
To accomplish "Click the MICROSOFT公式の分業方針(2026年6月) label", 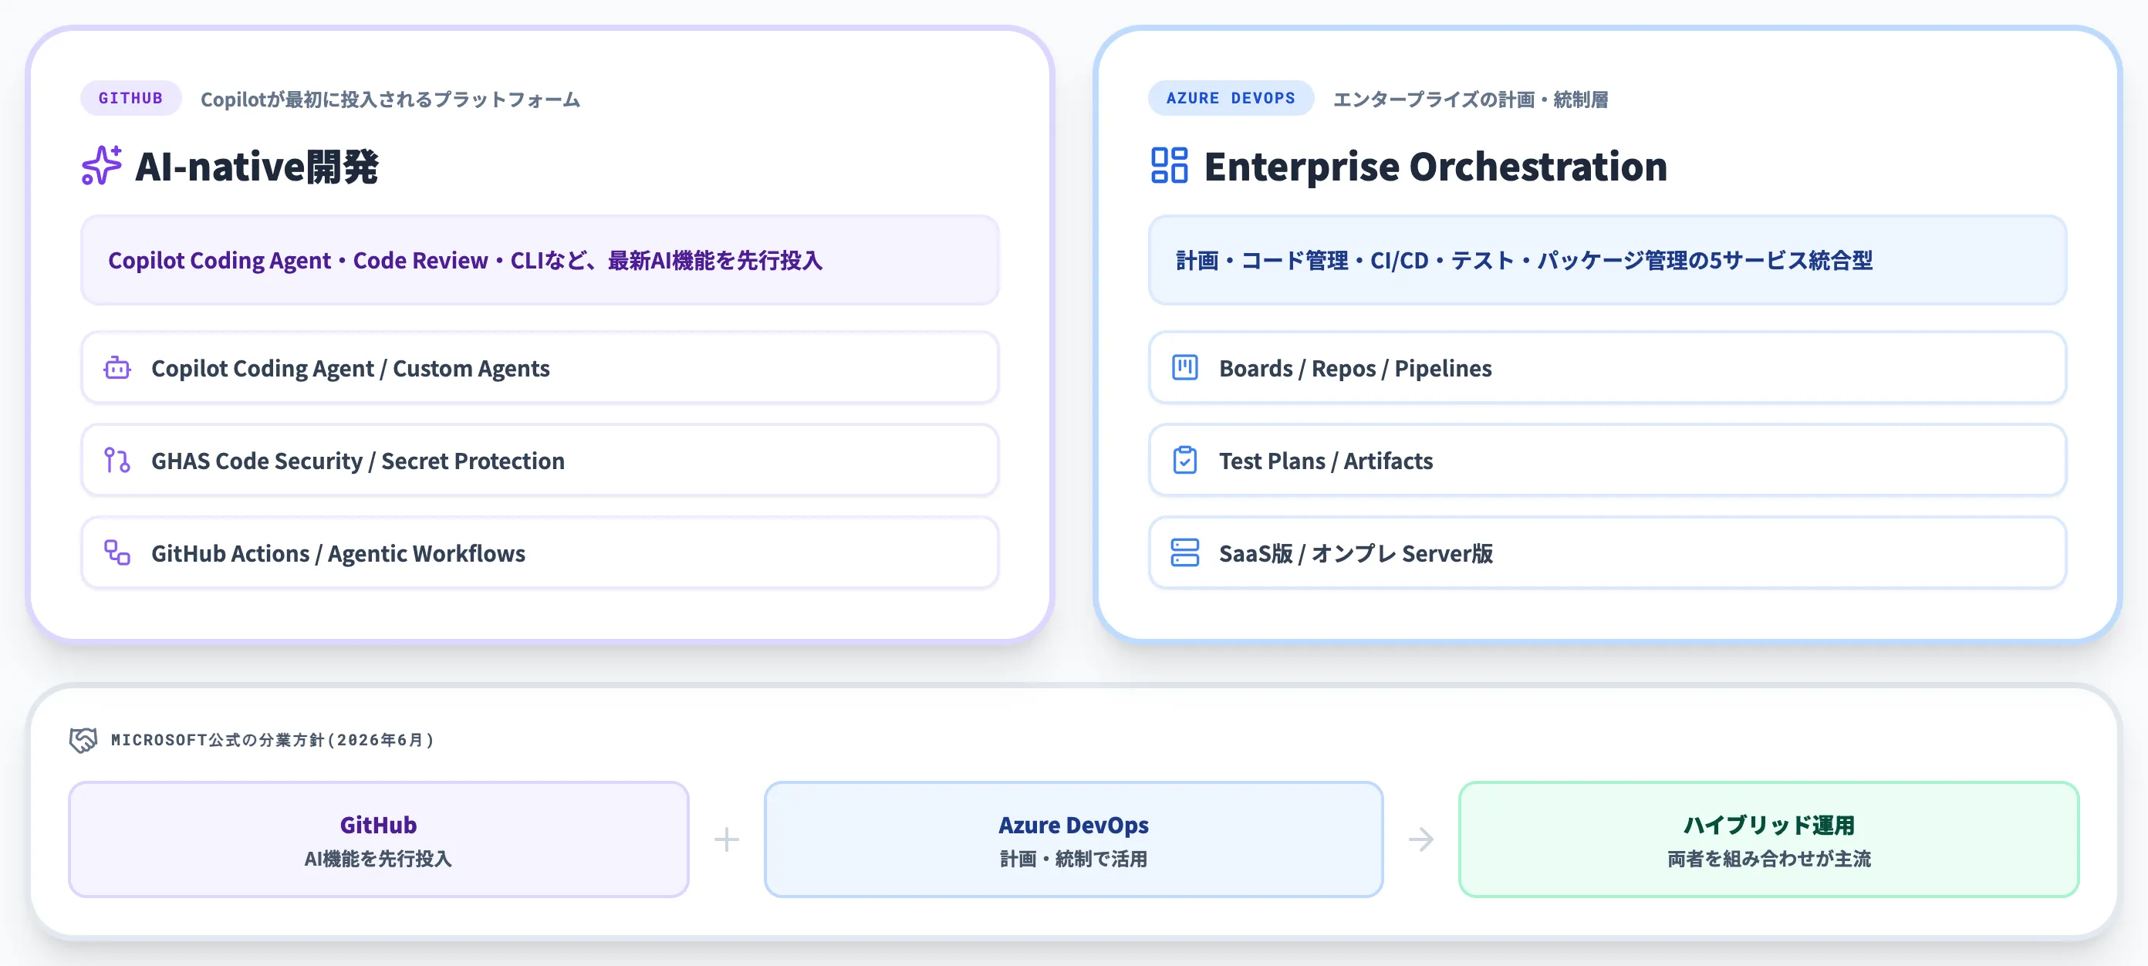I will point(272,740).
